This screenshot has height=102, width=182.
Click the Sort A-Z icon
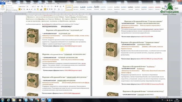[61, 7]
